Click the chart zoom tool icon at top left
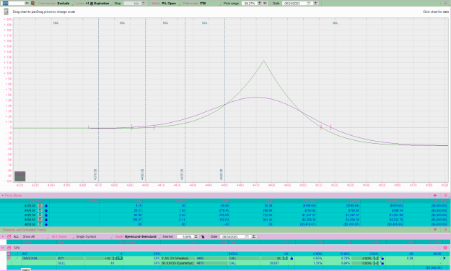The width and height of the screenshot is (451, 271). (6, 12)
